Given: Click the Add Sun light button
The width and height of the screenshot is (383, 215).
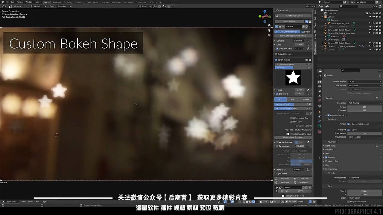Looking at the screenshot, I should [x=302, y=179].
